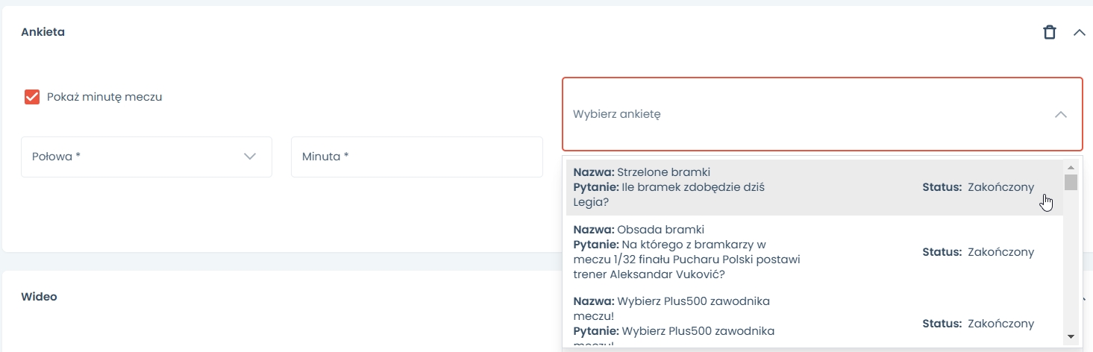Screen dimensions: 1093x352
Task: Click the Wideo section header
Action: tap(39, 297)
